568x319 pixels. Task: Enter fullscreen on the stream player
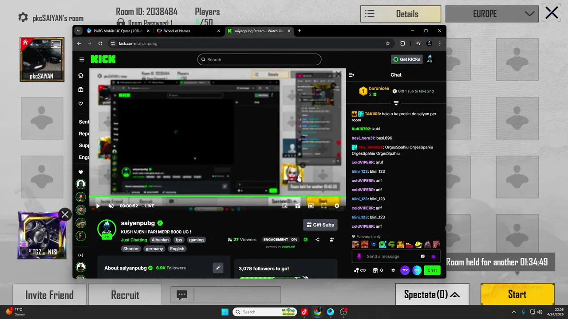(x=324, y=206)
